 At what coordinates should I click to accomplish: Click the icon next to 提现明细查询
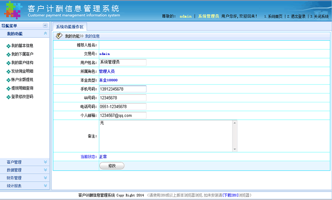tap(8, 89)
